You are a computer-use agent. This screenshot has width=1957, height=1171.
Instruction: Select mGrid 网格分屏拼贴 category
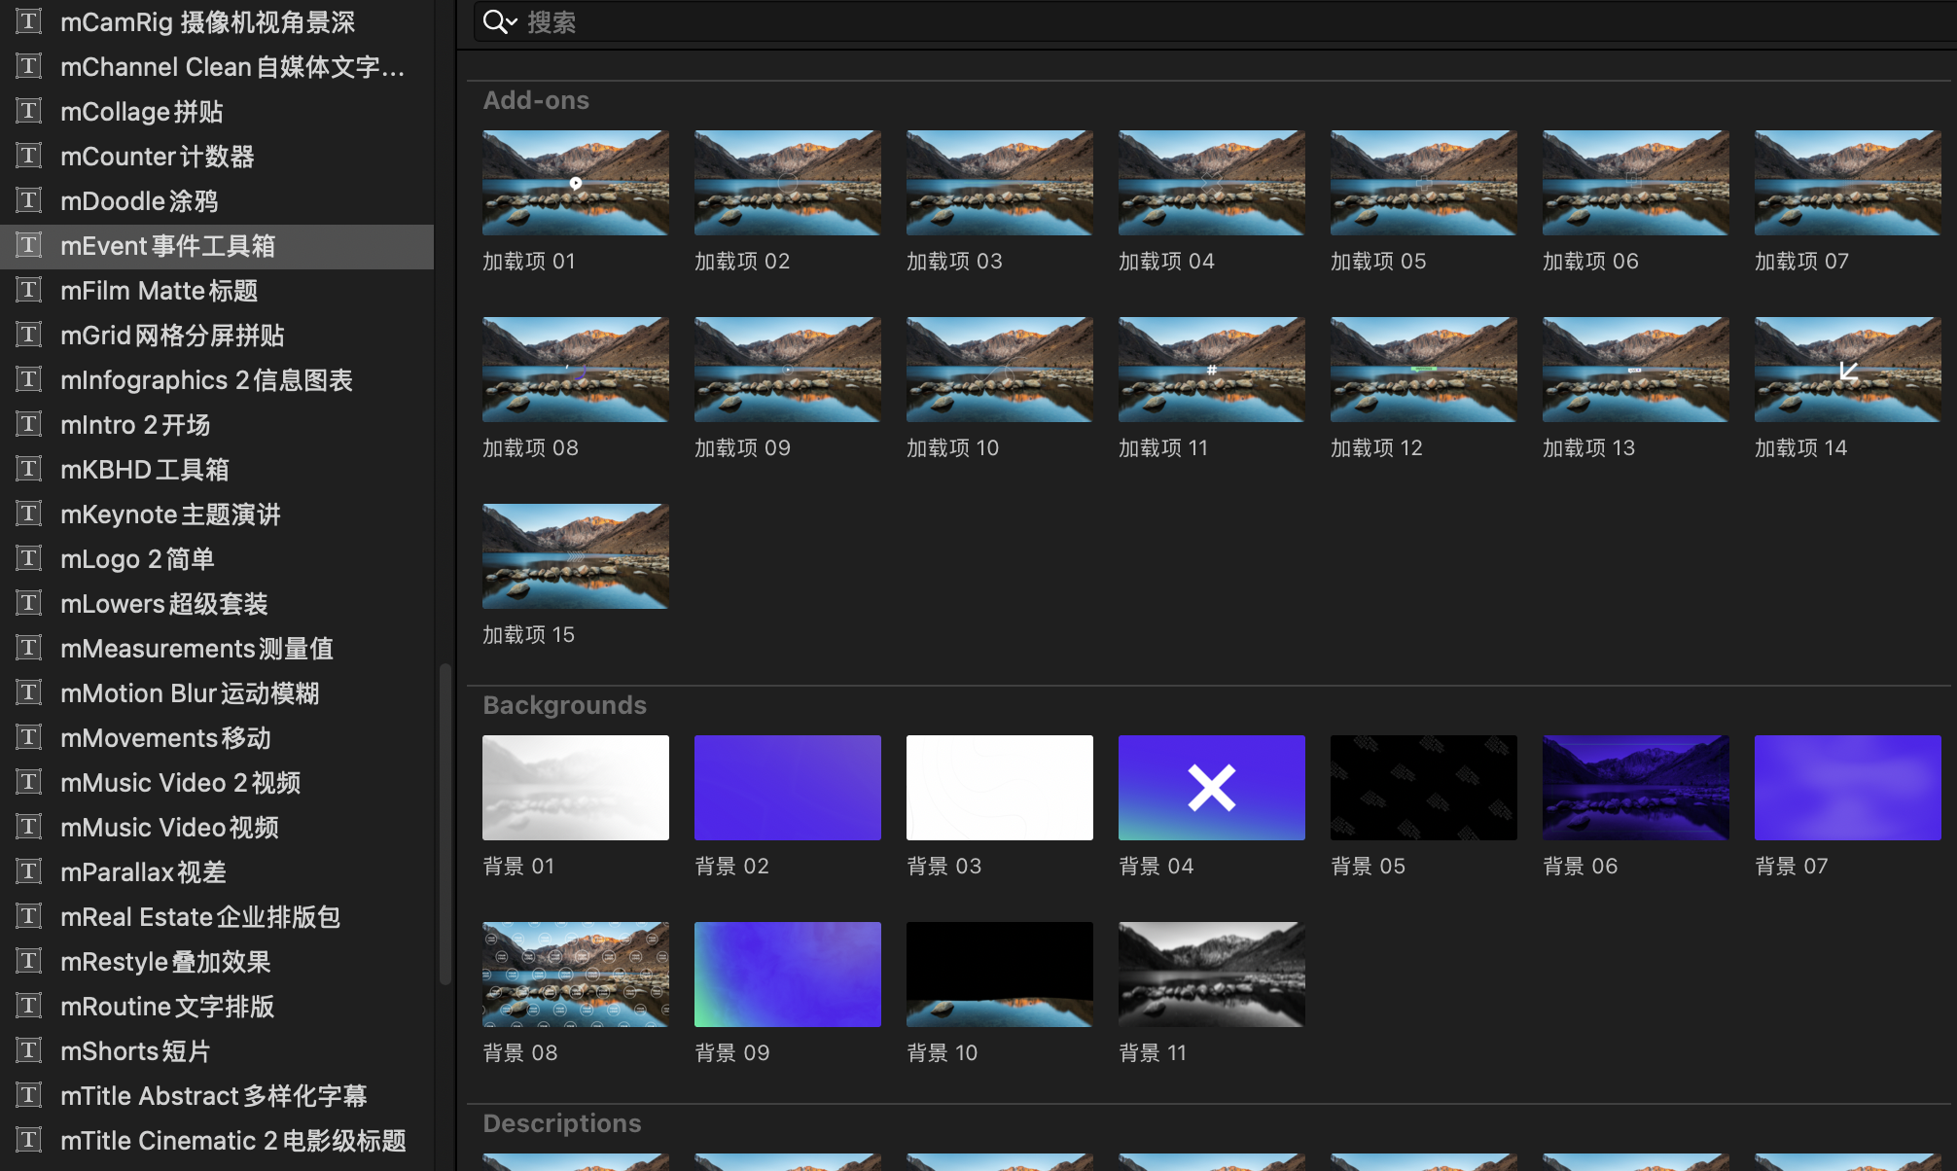217,336
